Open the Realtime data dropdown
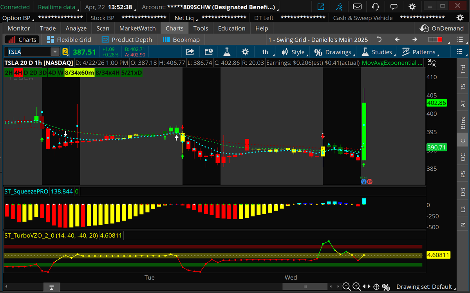The width and height of the screenshot is (470, 293). coord(58,7)
